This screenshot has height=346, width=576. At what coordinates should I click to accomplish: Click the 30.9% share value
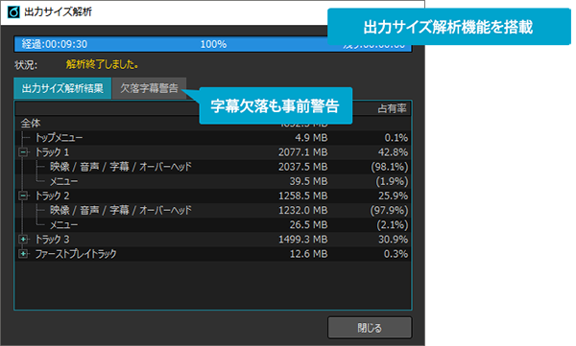[393, 240]
